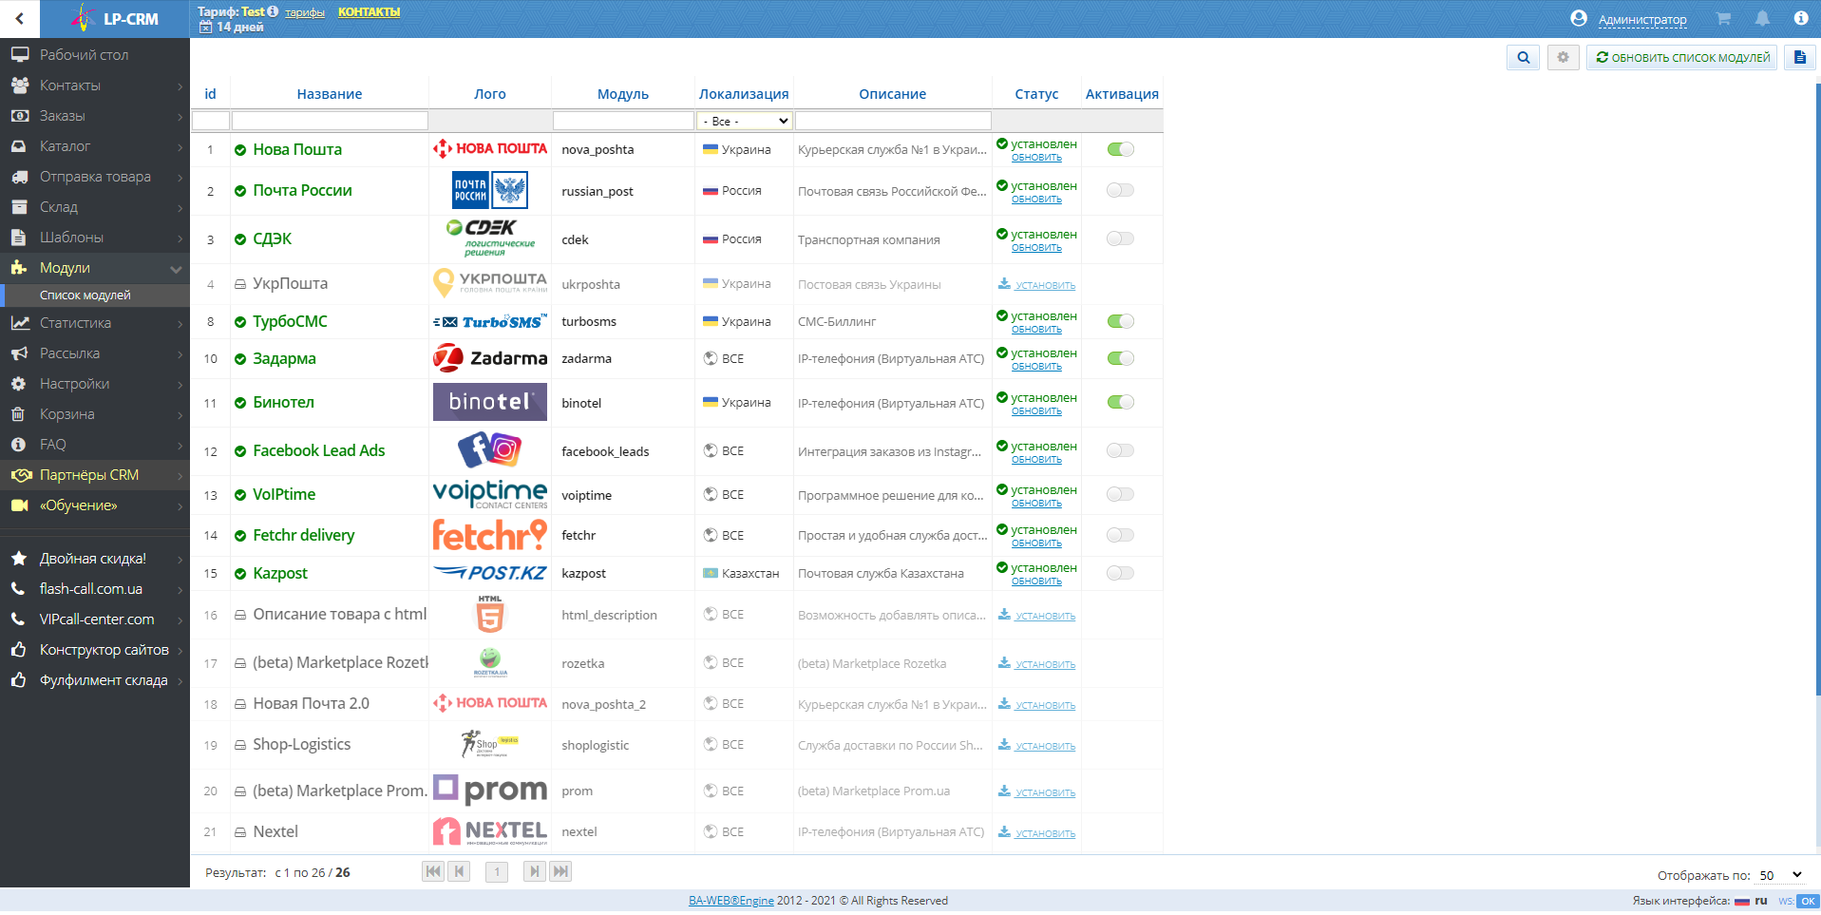The image size is (1821, 915).
Task: Click the POST.KZ logo
Action: click(x=490, y=573)
